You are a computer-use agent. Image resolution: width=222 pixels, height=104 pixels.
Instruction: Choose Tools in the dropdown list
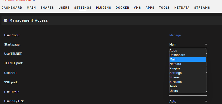188,86
